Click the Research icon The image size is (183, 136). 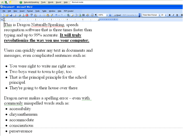[35, 15]
